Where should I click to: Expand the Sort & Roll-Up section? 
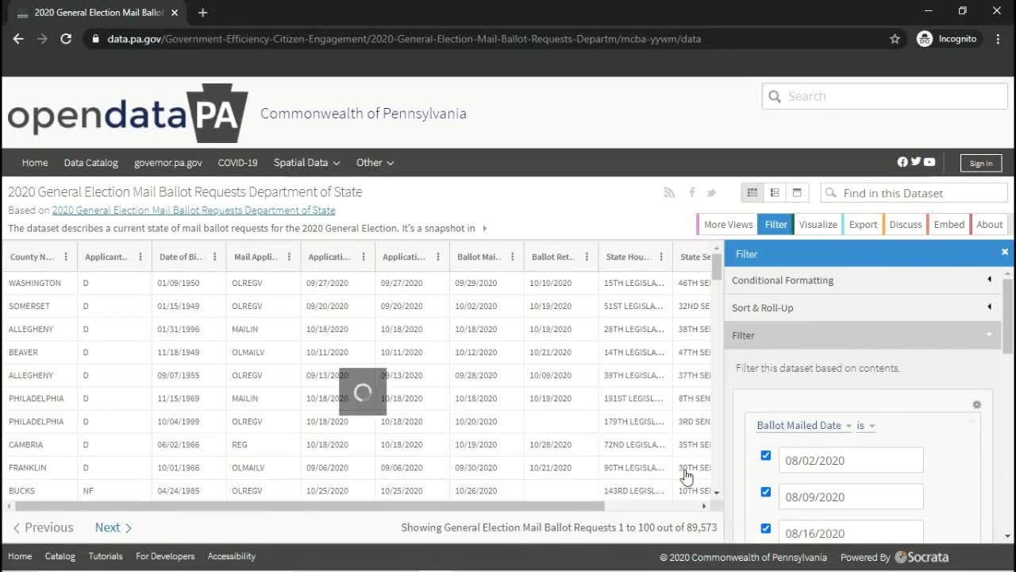[863, 307]
